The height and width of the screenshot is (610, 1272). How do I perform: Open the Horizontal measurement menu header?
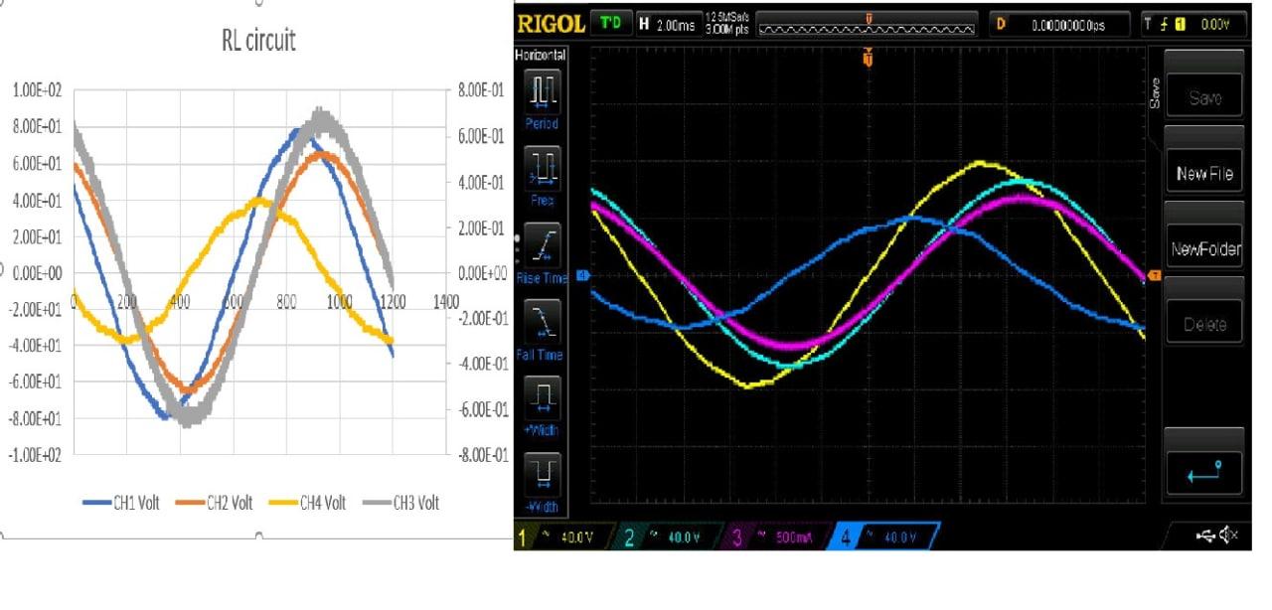coord(542,56)
